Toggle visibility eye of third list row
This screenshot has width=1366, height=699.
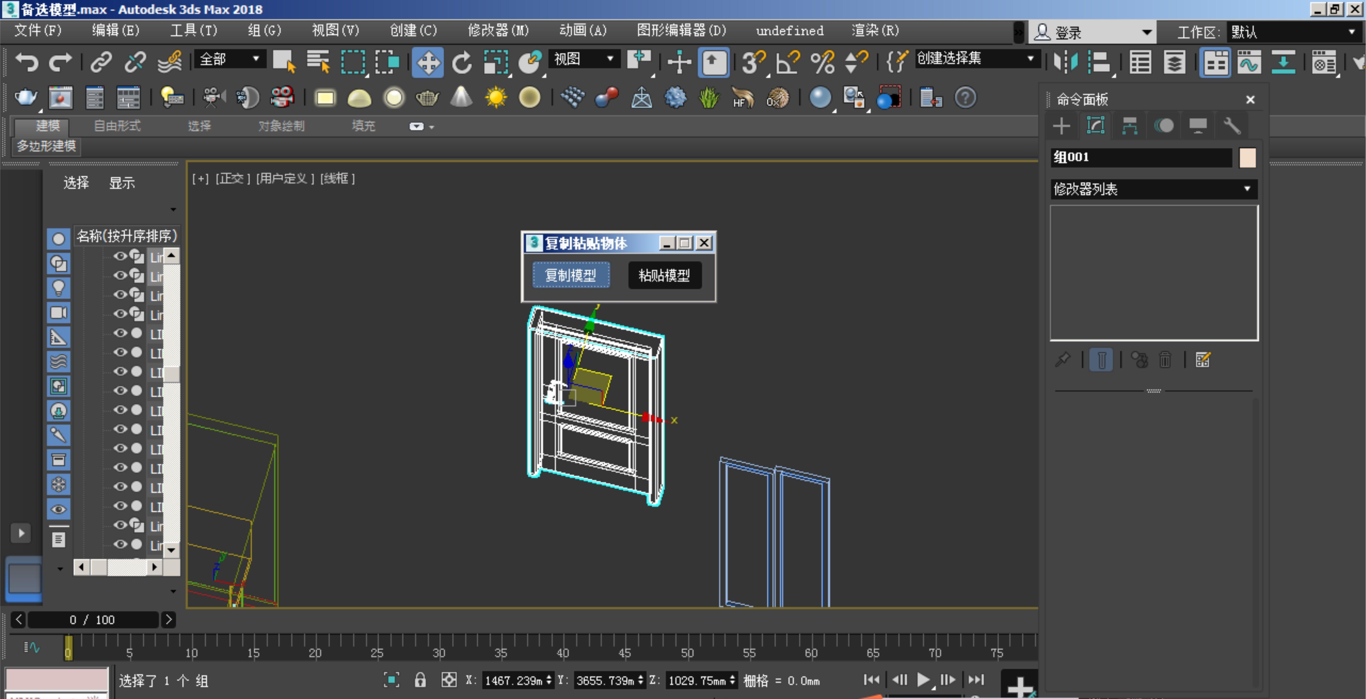point(120,294)
